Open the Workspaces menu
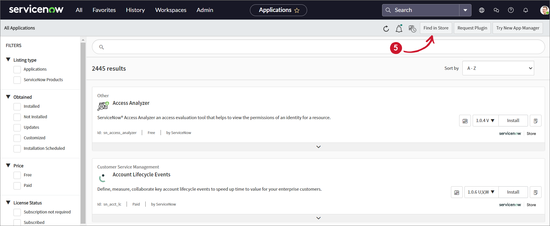Screen dimensions: 550x226 click(x=171, y=10)
